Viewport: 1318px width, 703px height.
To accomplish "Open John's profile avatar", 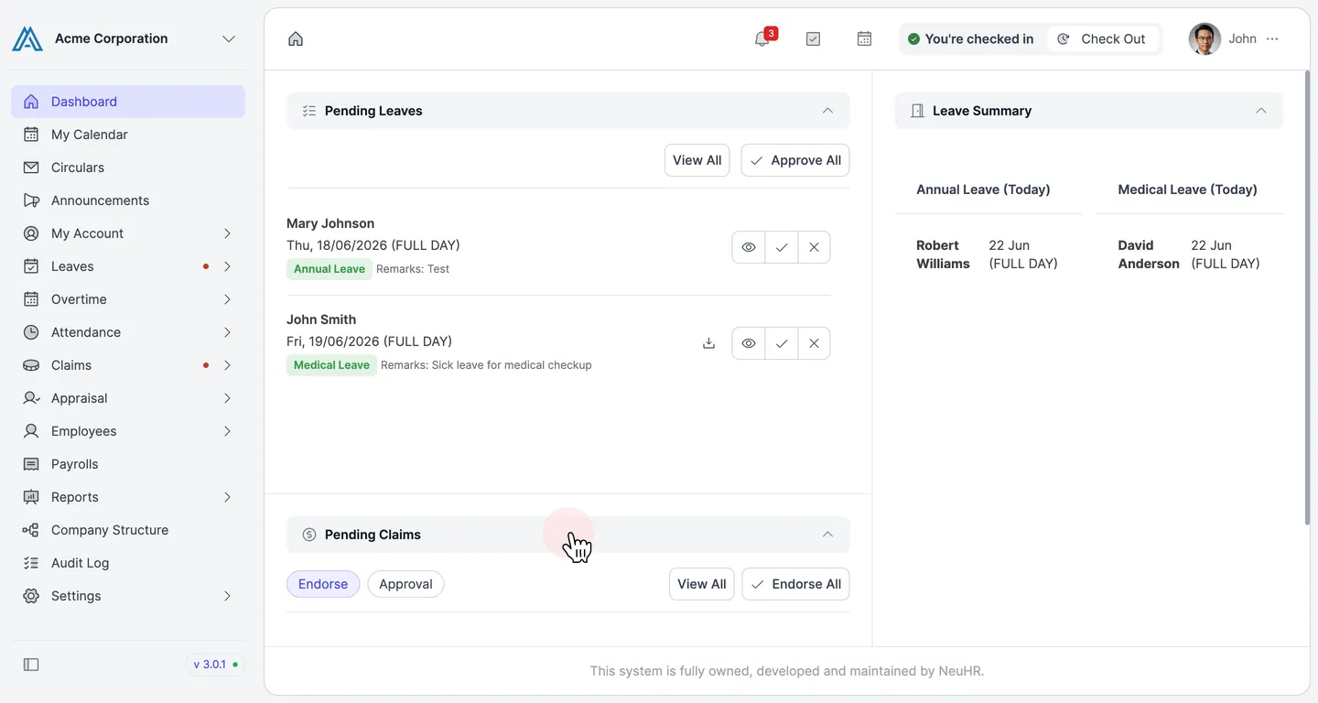I will pyautogui.click(x=1205, y=38).
